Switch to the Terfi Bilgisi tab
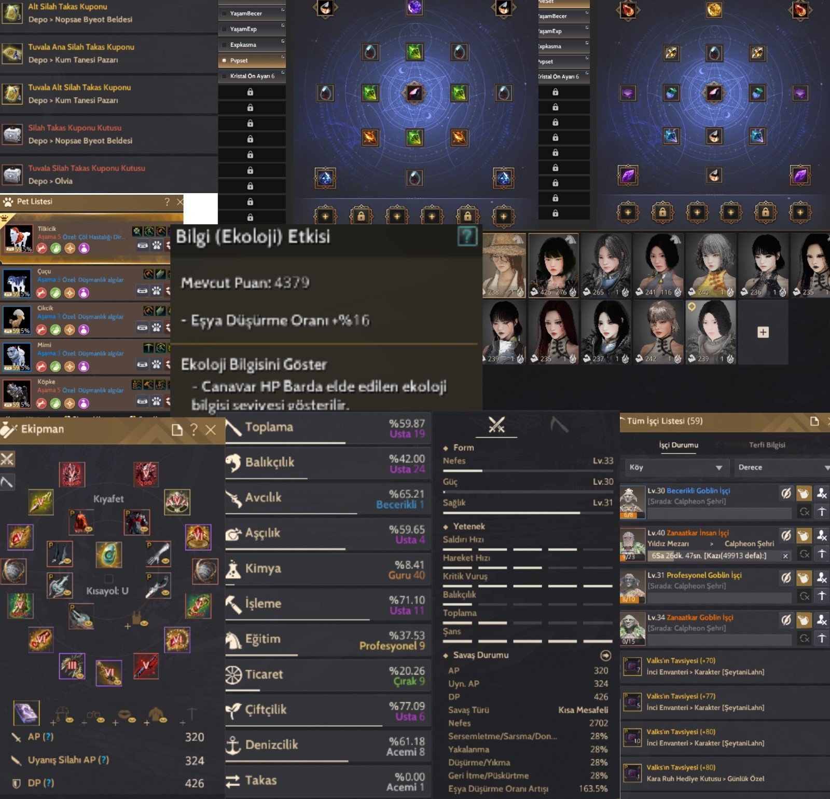Viewport: 830px width, 799px height. pos(767,445)
